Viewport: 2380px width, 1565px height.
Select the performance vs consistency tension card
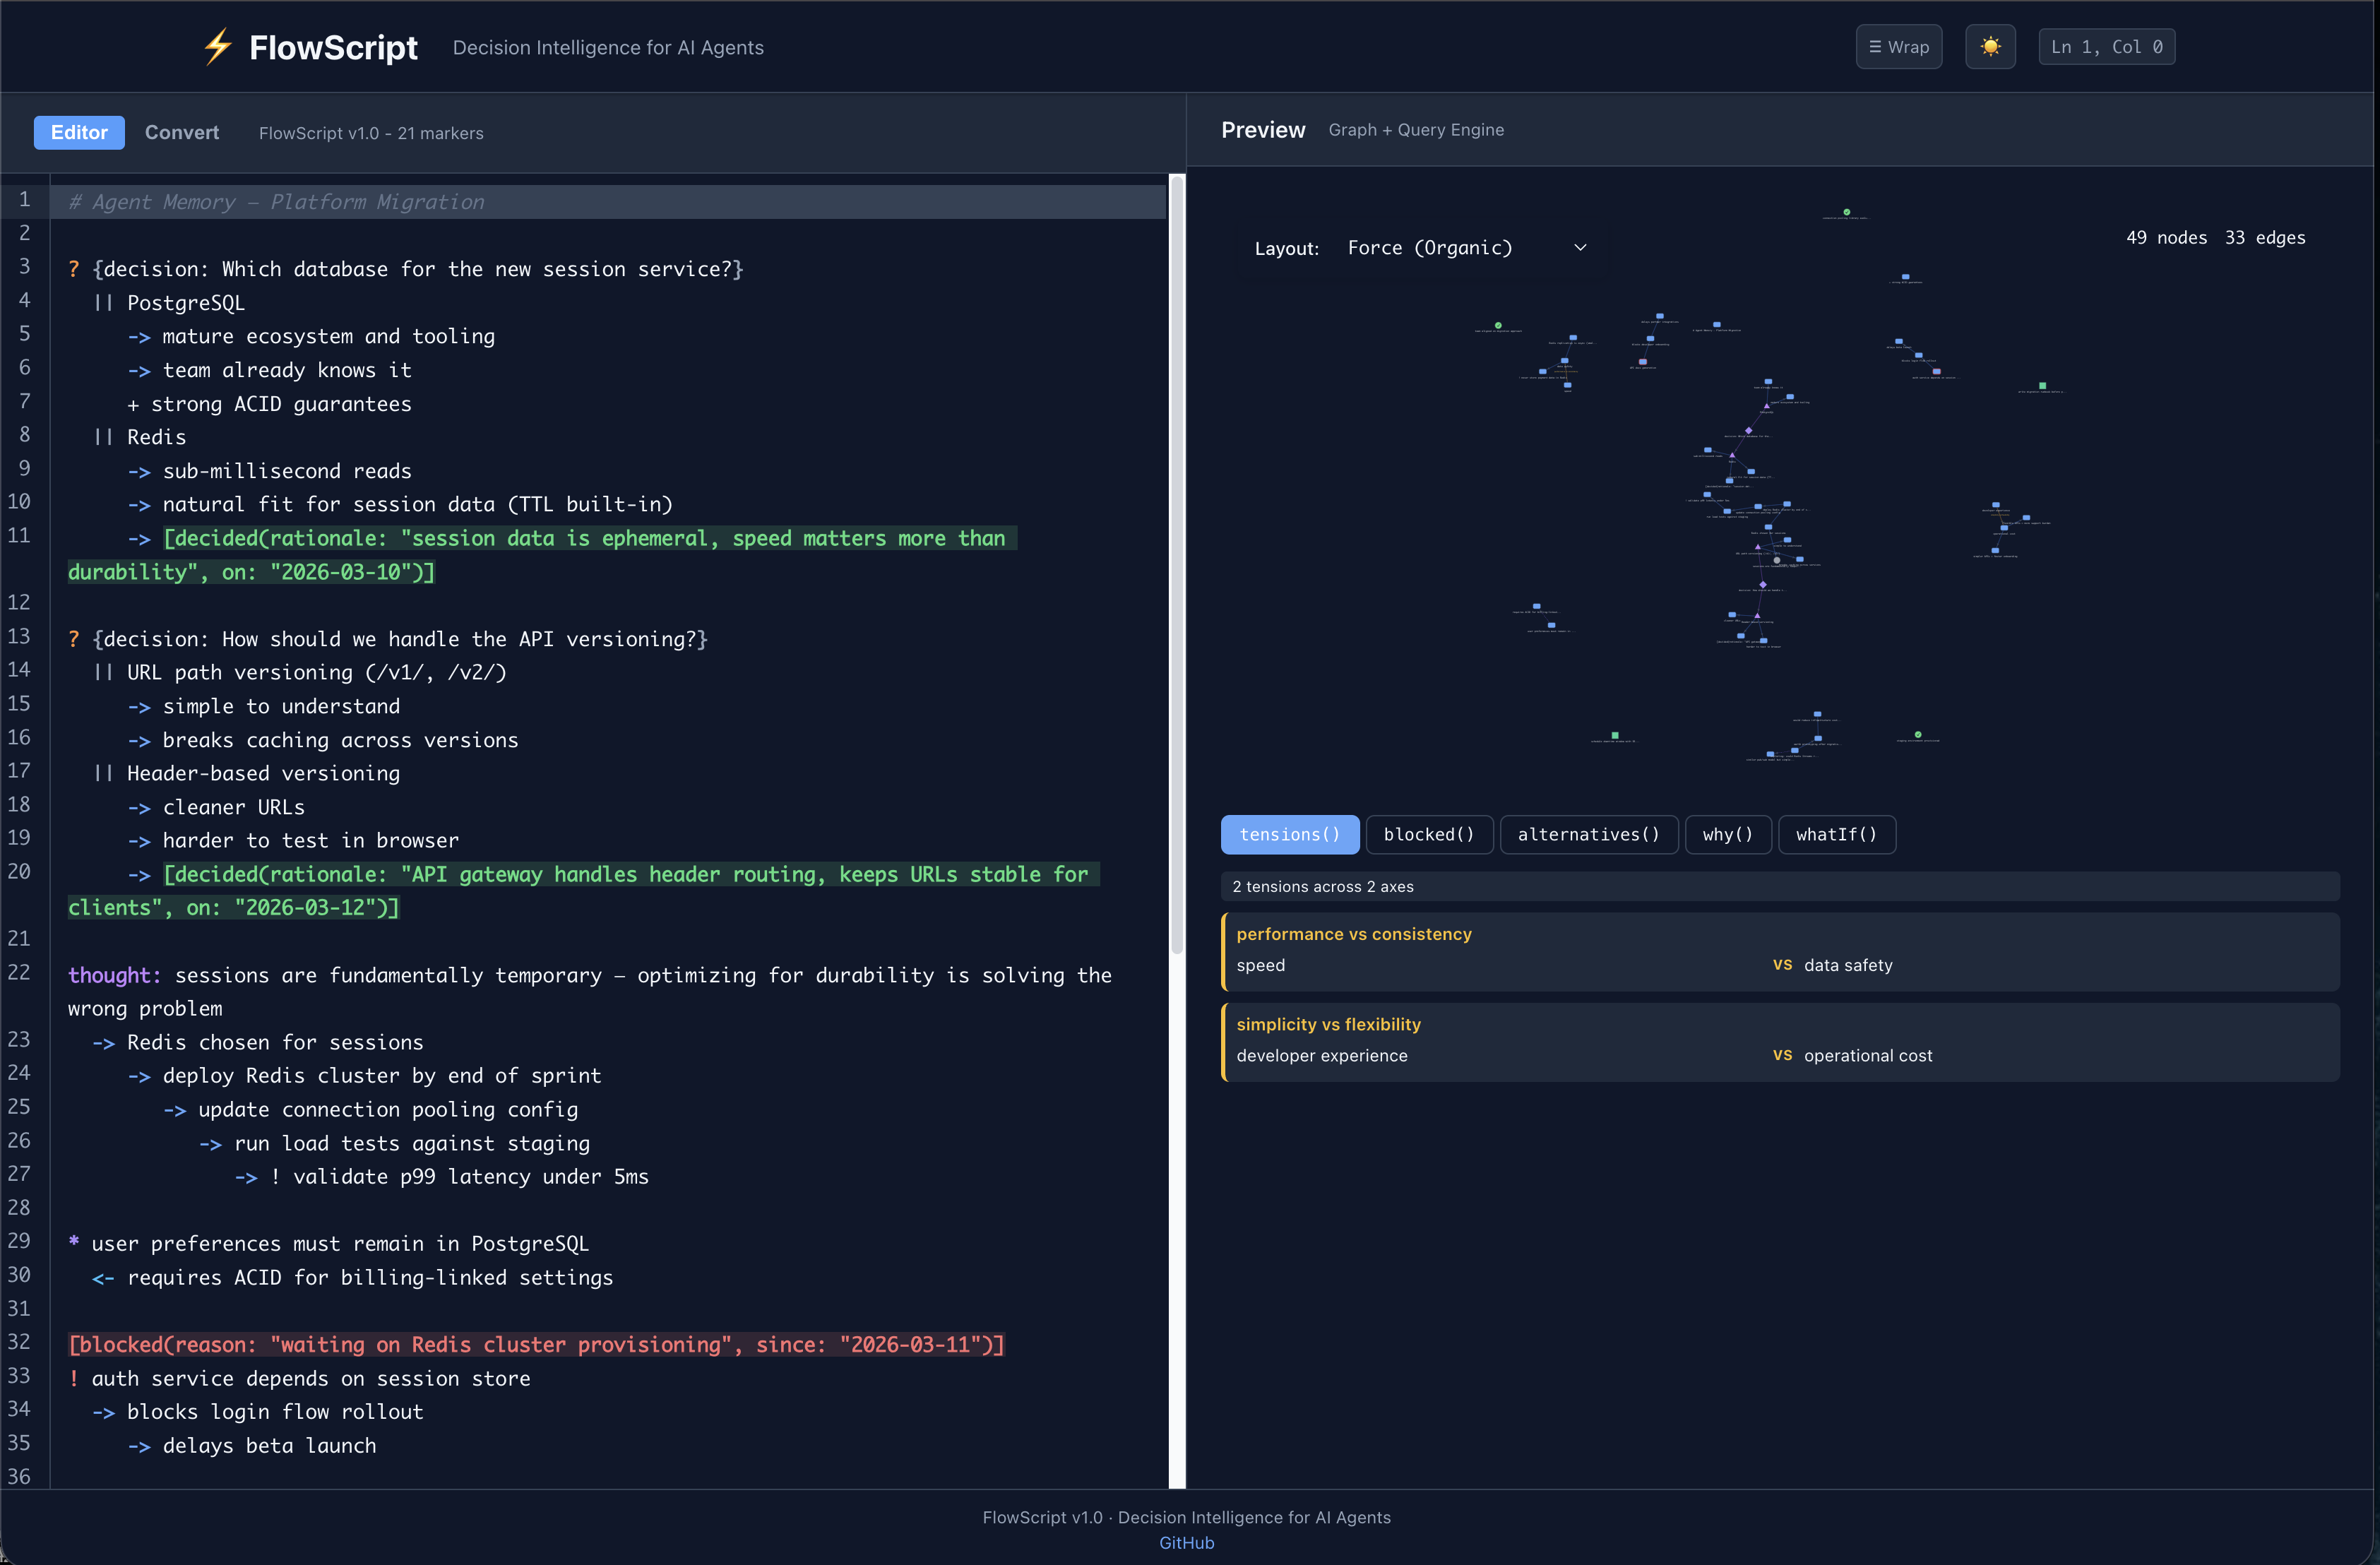tap(1780, 950)
